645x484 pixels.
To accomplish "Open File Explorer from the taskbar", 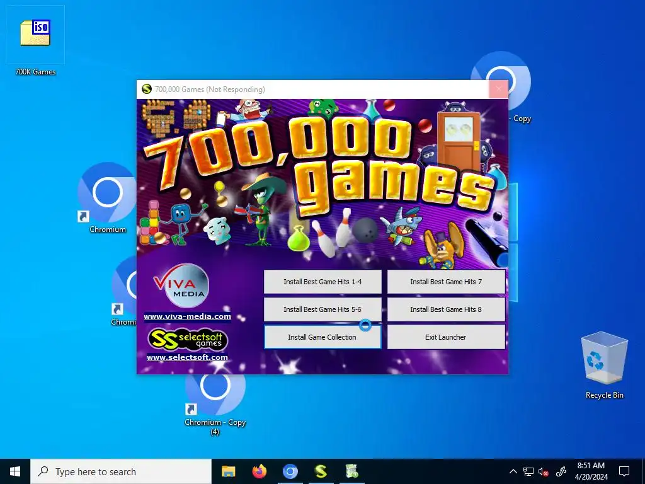I will 228,471.
